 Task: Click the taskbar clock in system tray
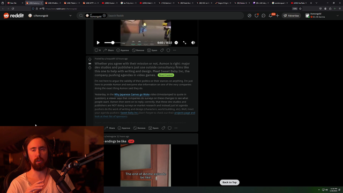(x=333, y=190)
